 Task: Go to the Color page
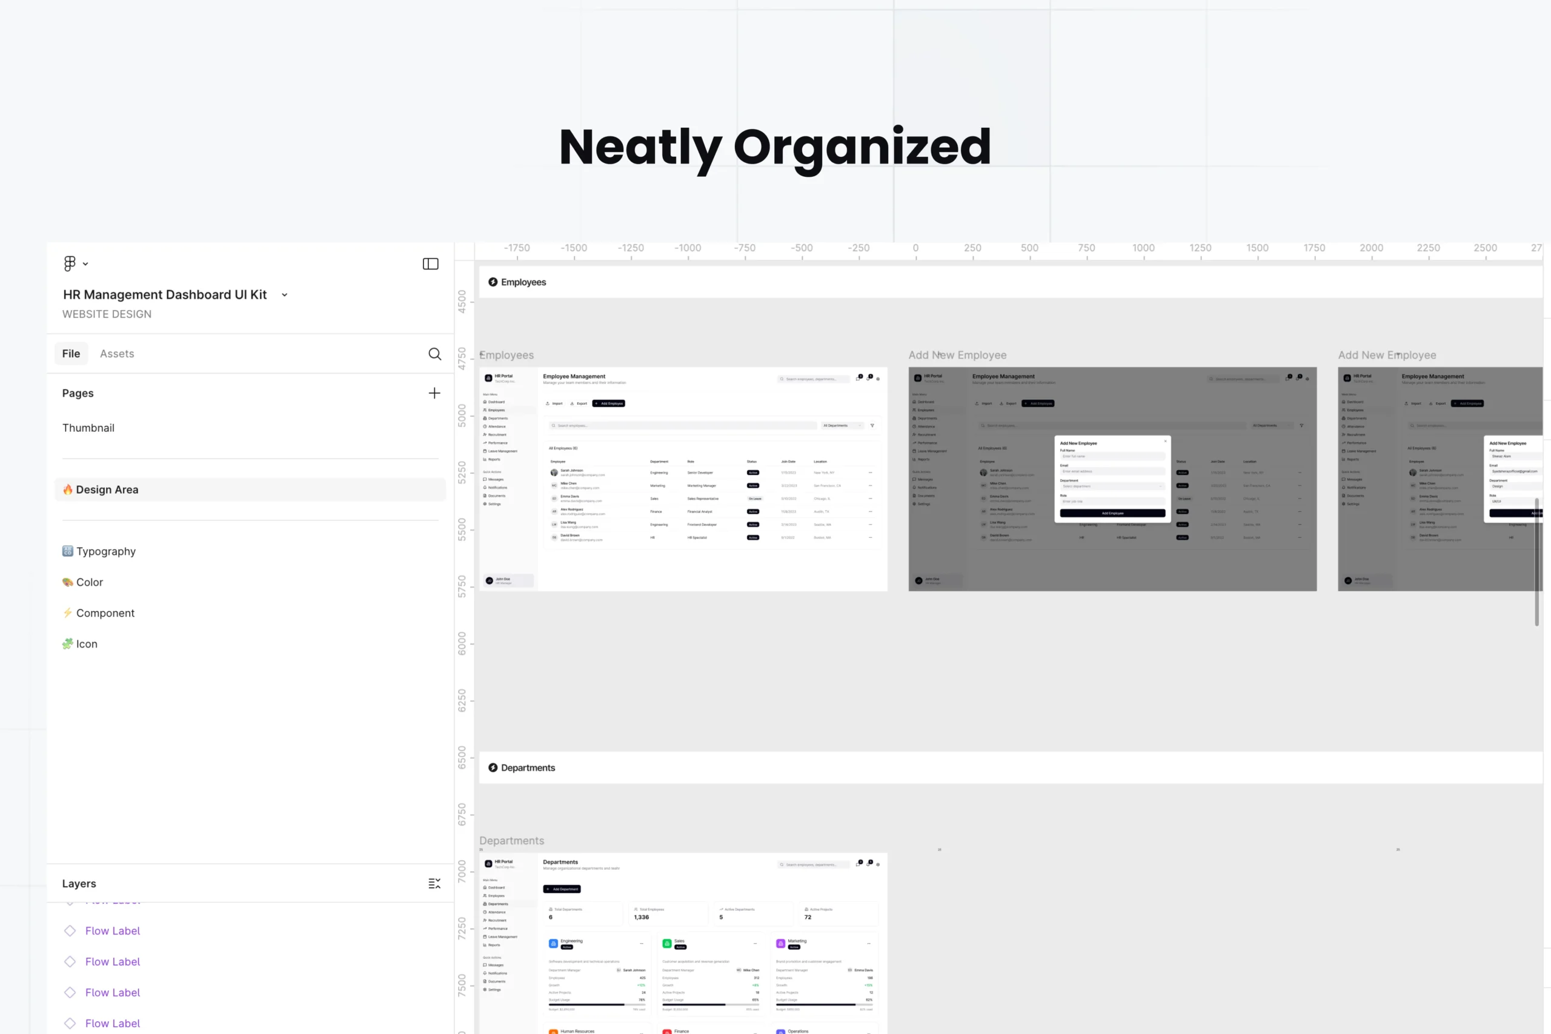[89, 582]
